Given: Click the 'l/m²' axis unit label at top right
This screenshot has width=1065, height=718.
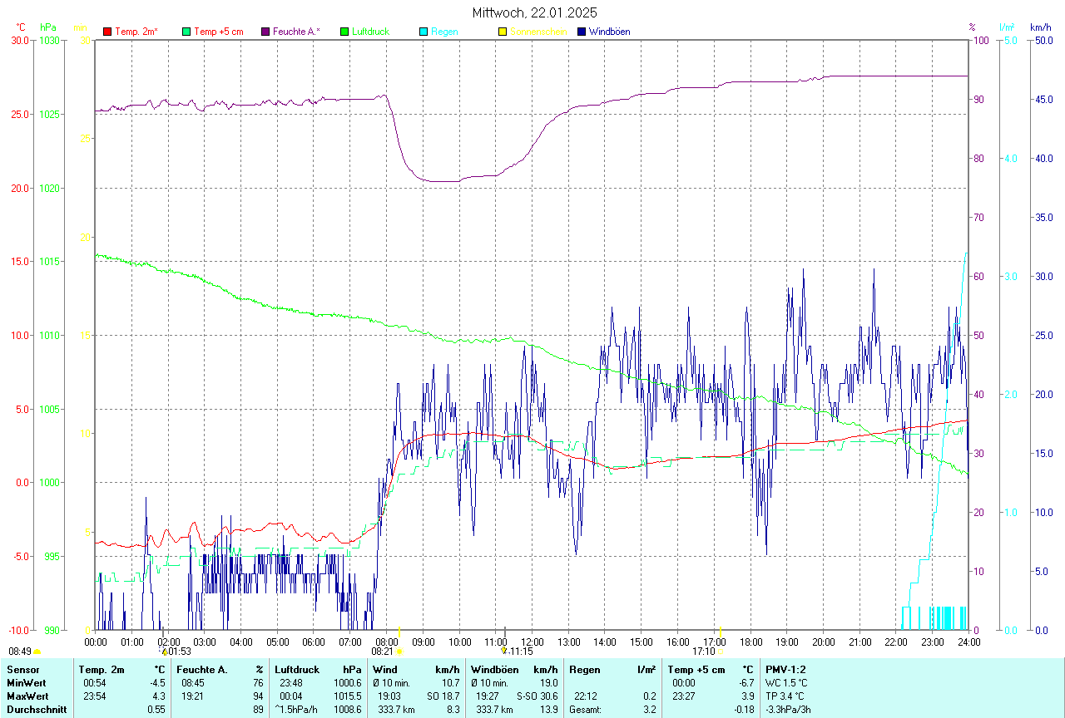Looking at the screenshot, I should point(1007,27).
